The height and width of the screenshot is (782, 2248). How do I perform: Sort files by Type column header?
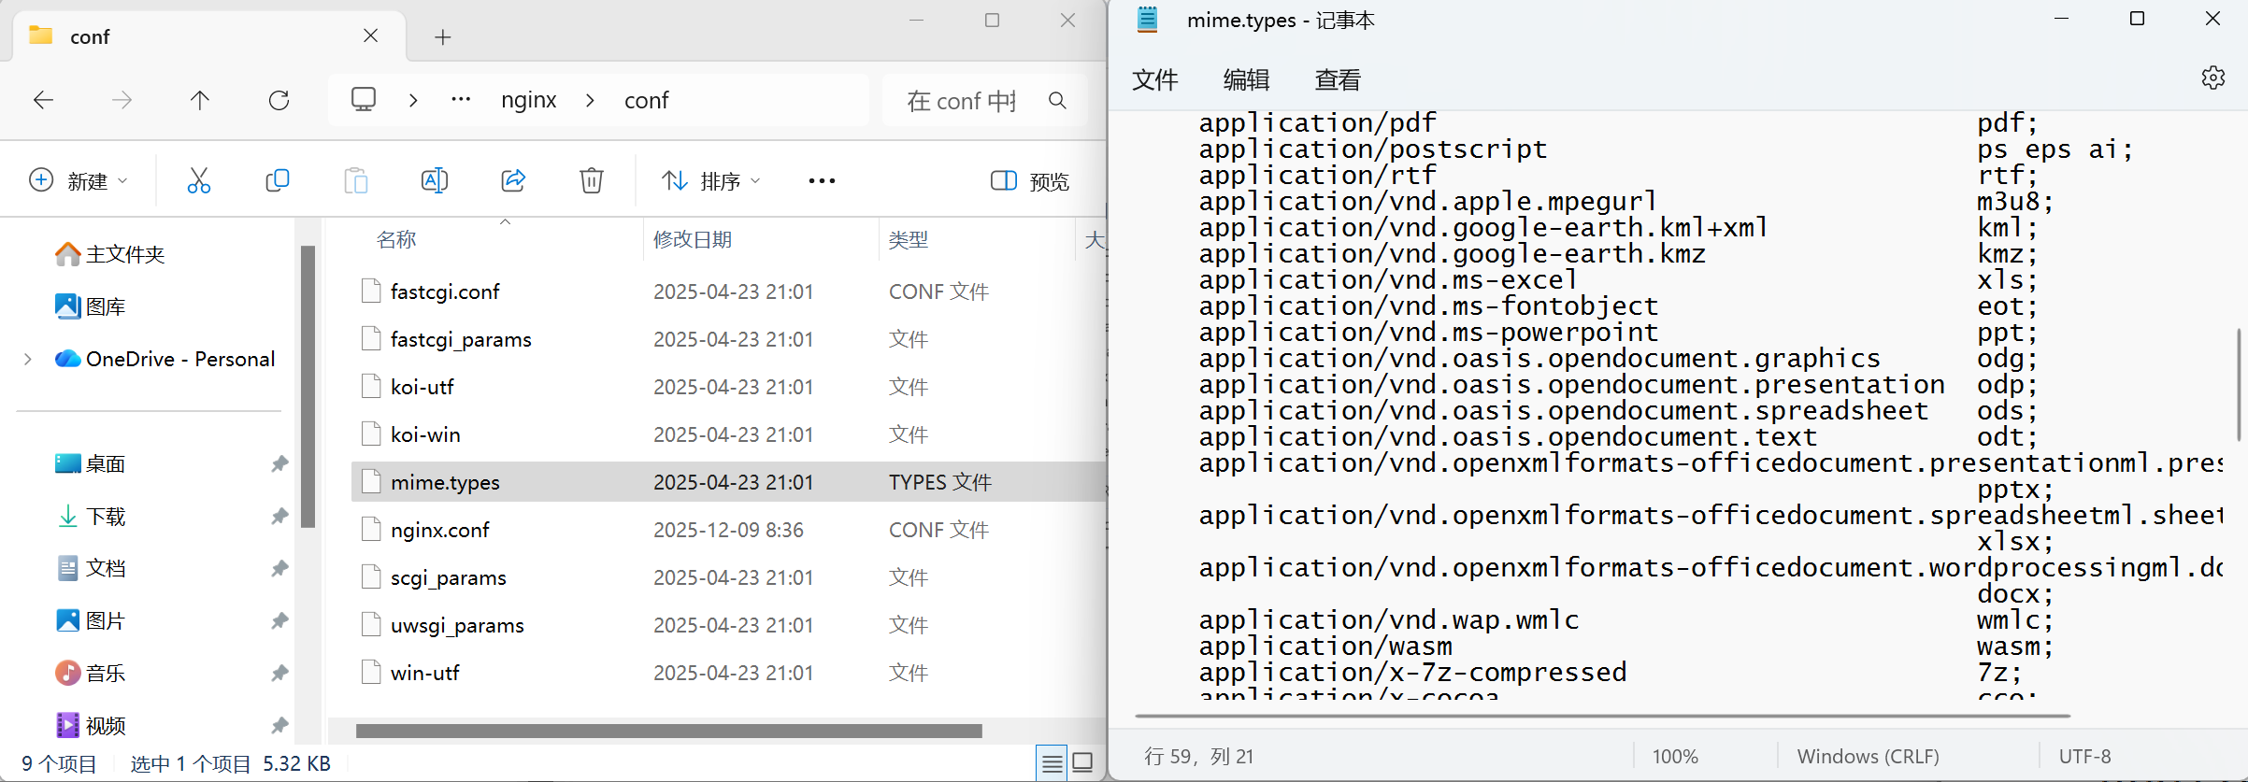[908, 239]
